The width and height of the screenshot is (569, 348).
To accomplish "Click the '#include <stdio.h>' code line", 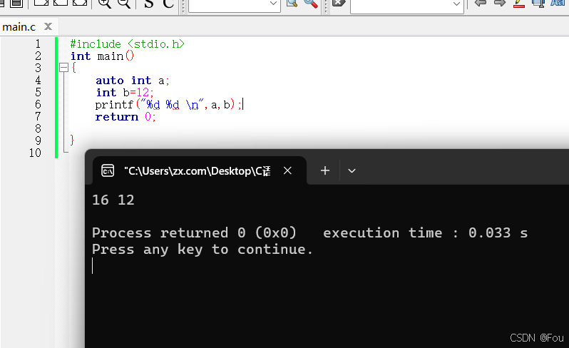I will [x=128, y=44].
